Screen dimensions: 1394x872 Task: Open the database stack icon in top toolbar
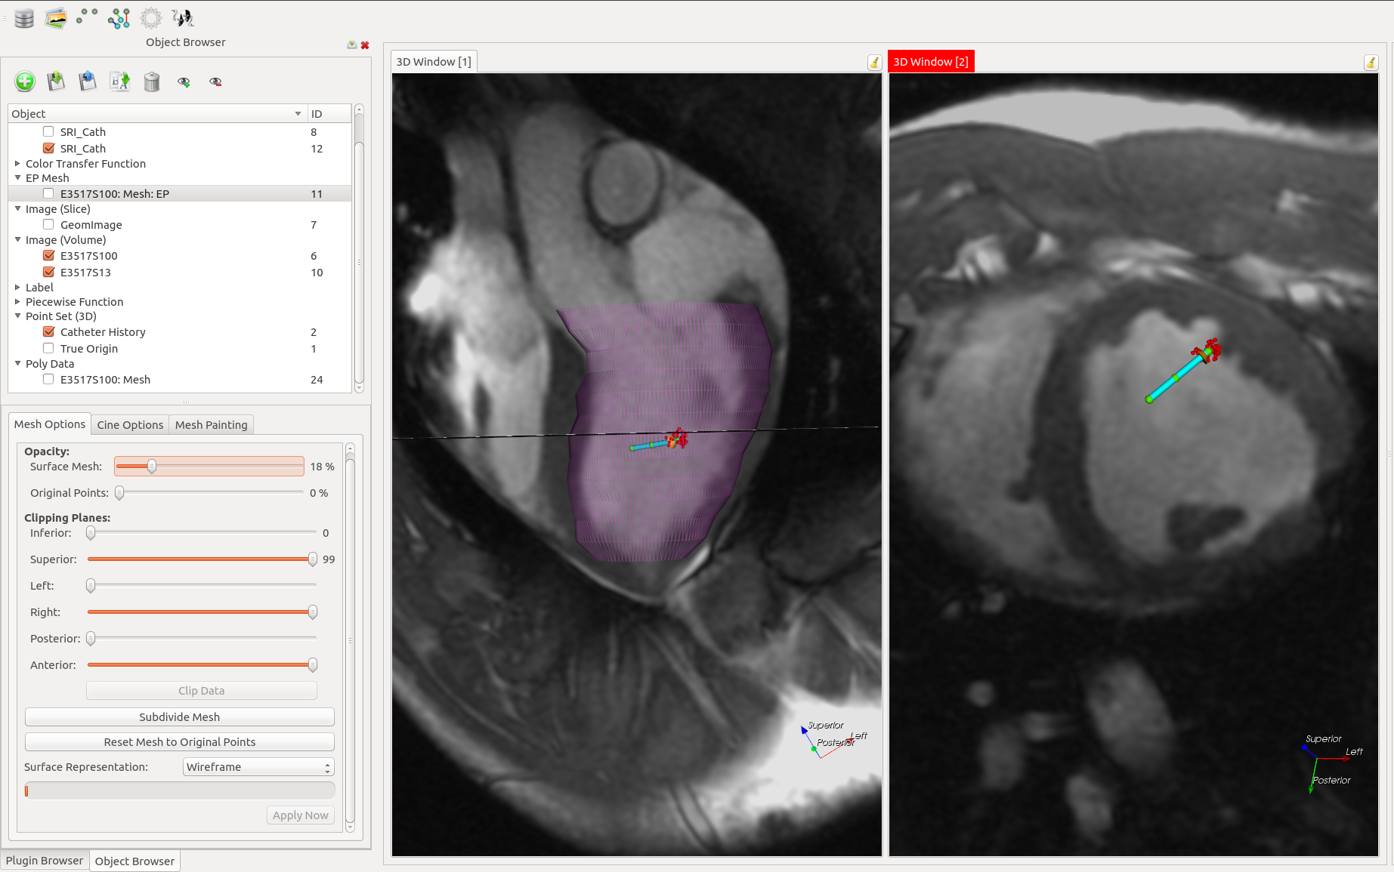tap(24, 18)
